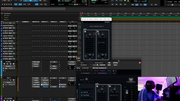The height and width of the screenshot is (101, 180).
Task: Click band 1 gain knob in Multiband Split window
Action: coord(90,35)
